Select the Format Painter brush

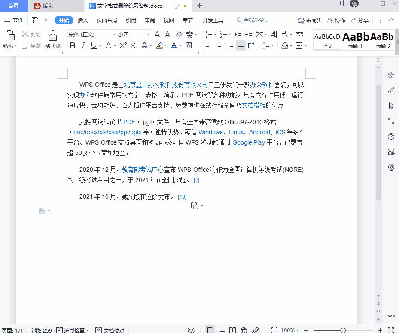(53, 36)
